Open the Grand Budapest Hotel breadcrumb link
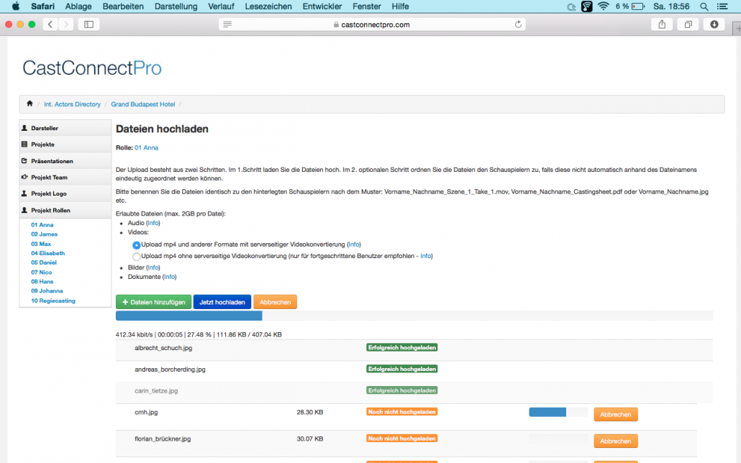 click(x=142, y=104)
